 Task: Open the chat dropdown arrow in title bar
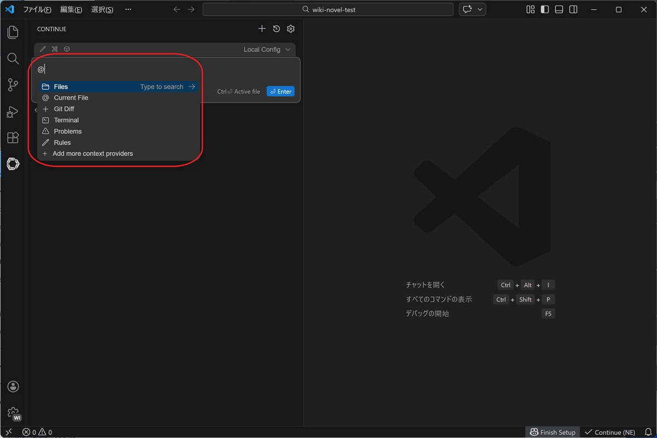pos(480,10)
